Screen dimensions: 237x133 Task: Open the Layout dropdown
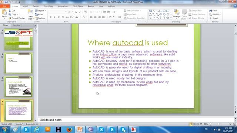40,11
